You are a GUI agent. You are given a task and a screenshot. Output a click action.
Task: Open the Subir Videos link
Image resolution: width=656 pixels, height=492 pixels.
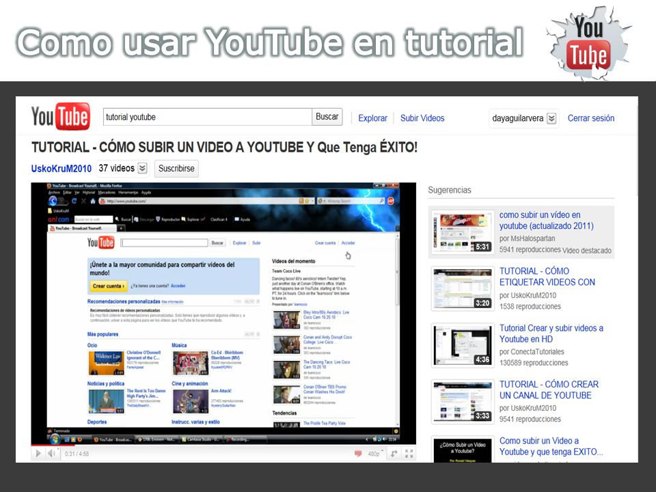coord(422,118)
